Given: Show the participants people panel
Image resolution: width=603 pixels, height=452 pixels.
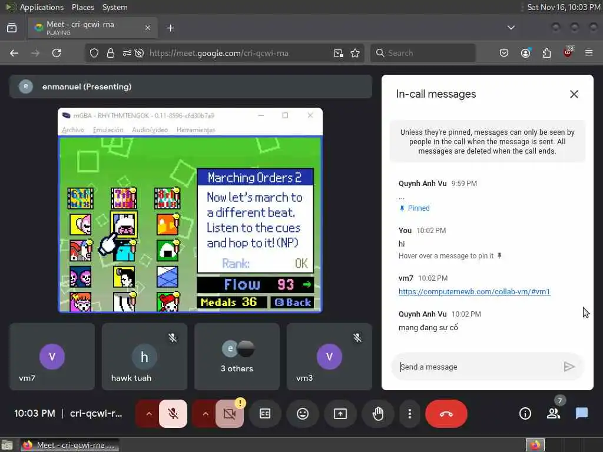Looking at the screenshot, I should [x=554, y=414].
